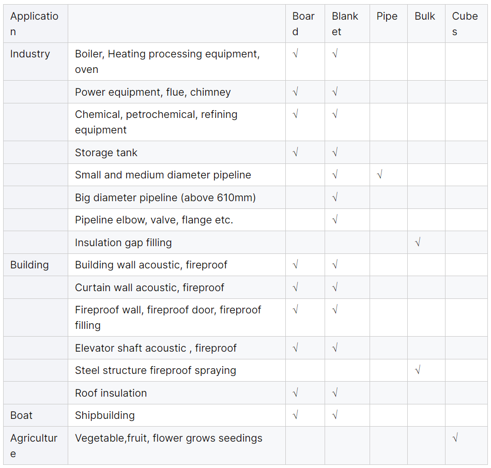
Task: Click the Power equipment, flue, chimney text
Action: pyautogui.click(x=152, y=92)
